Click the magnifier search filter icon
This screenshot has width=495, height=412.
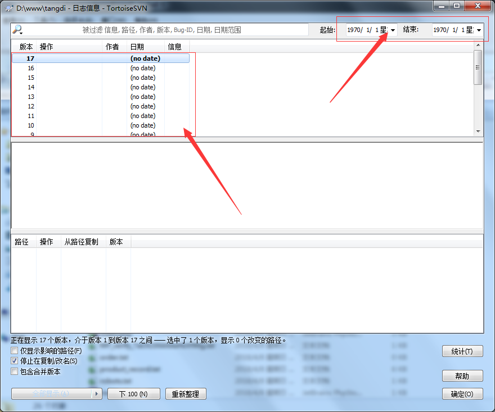click(x=17, y=30)
